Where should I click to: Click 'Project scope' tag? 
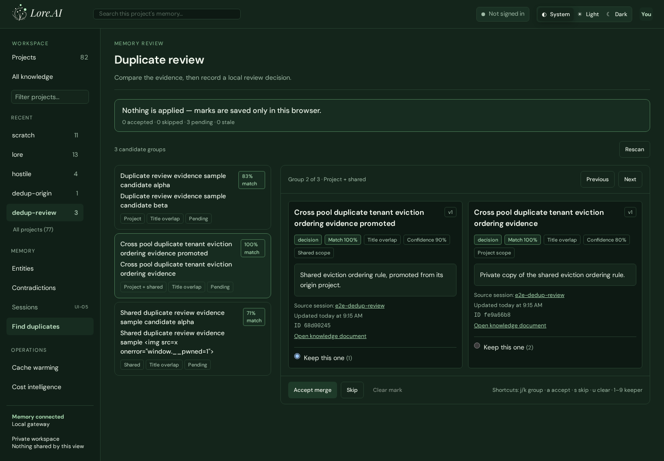coord(494,253)
